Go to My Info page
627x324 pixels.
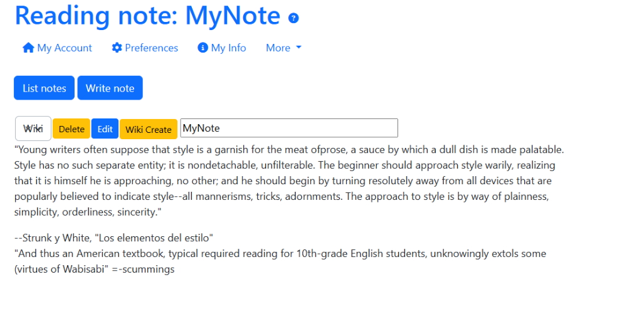(222, 48)
